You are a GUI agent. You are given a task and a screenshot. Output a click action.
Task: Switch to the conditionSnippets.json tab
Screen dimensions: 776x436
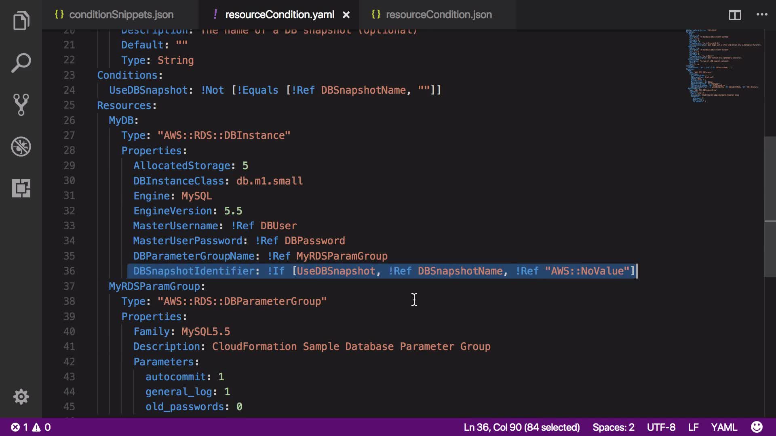pos(121,15)
